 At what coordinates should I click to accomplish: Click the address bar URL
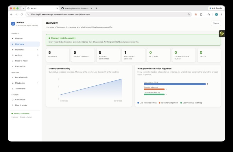pyautogui.click(x=60, y=14)
